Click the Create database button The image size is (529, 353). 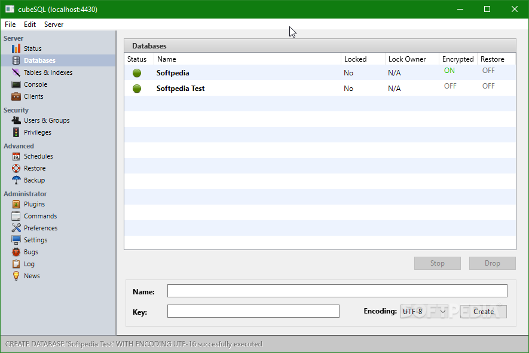tap(483, 312)
